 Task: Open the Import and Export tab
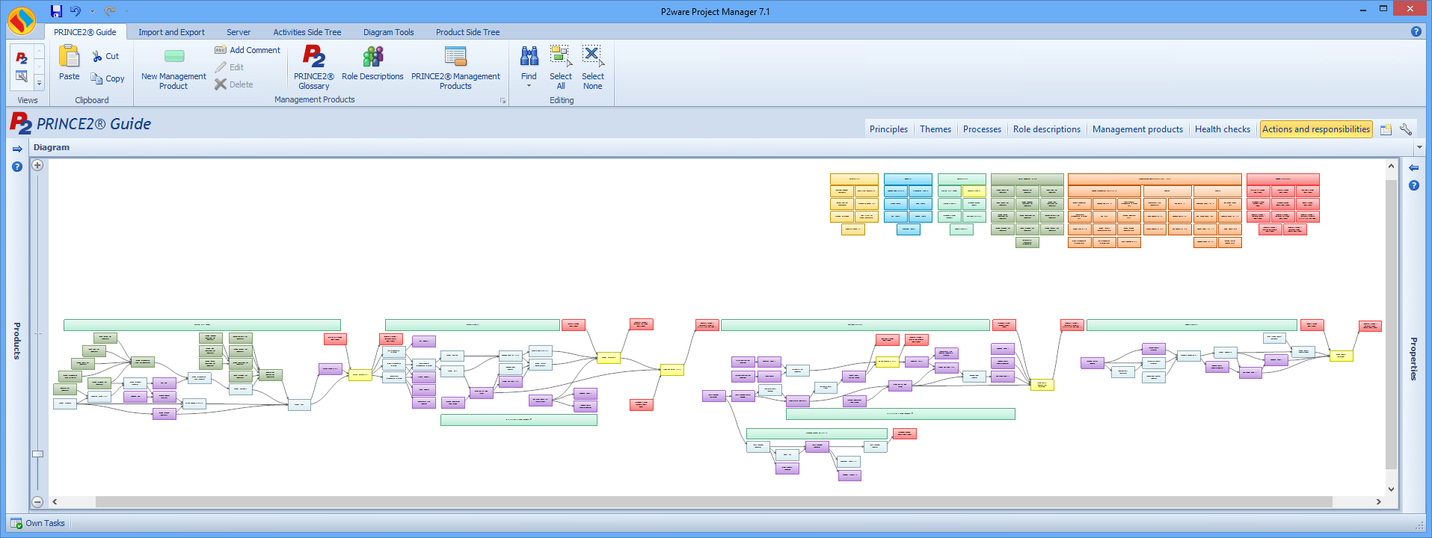click(171, 32)
